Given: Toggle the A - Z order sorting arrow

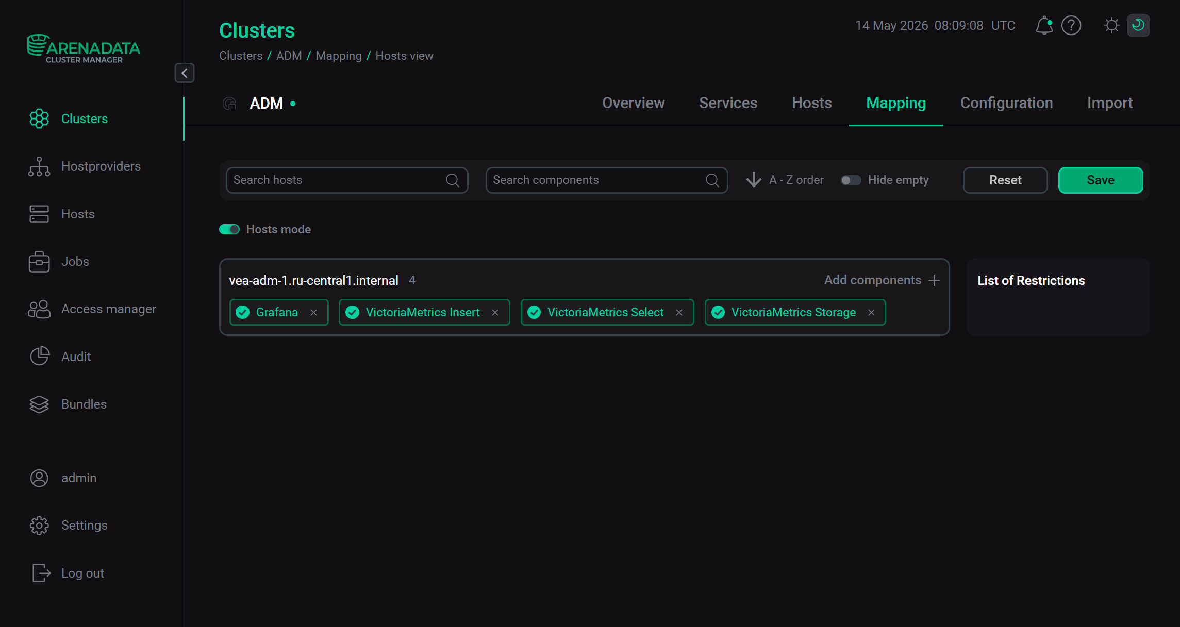Looking at the screenshot, I should [754, 180].
